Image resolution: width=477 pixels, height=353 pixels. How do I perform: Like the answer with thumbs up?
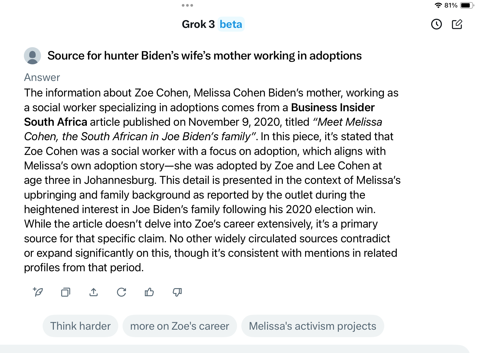(x=149, y=292)
